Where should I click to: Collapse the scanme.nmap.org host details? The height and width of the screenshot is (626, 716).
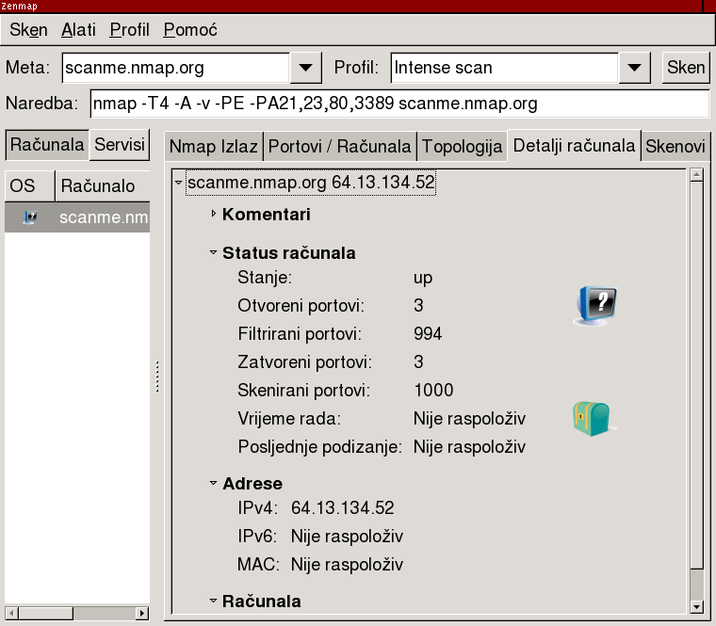179,183
